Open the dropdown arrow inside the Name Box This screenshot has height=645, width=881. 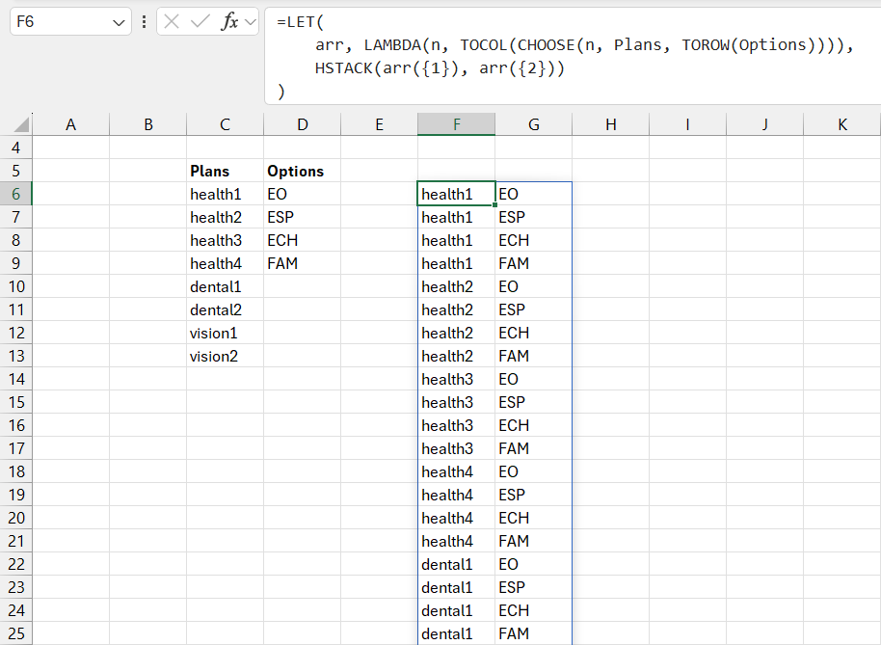[x=120, y=21]
